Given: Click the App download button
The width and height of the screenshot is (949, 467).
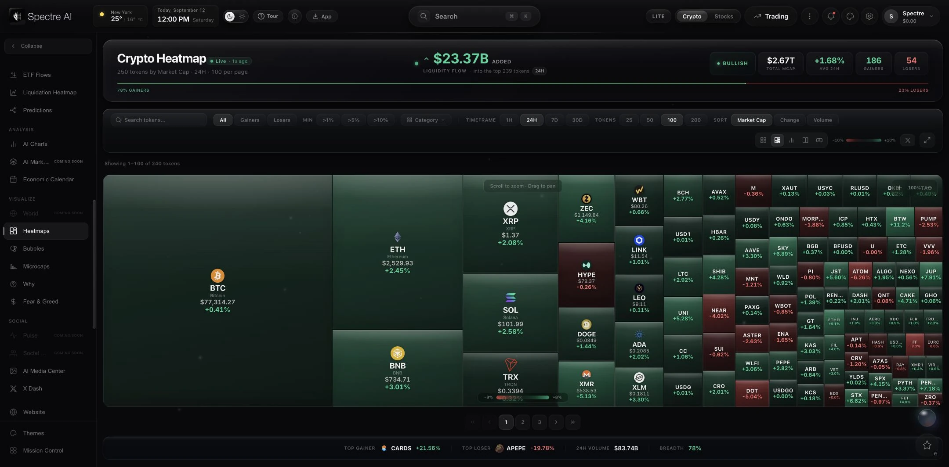Looking at the screenshot, I should pos(322,16).
